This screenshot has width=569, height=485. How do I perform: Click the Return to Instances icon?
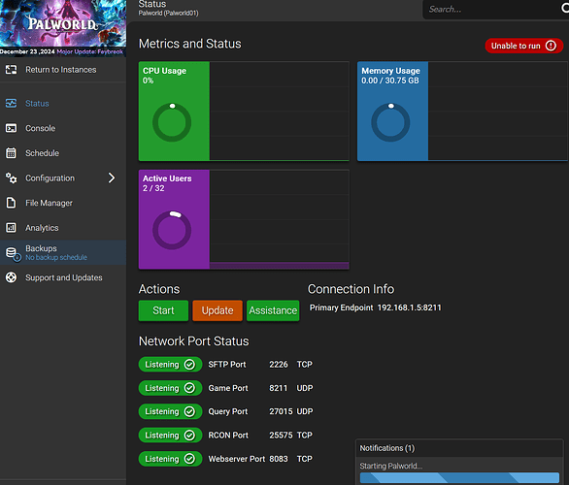click(11, 70)
